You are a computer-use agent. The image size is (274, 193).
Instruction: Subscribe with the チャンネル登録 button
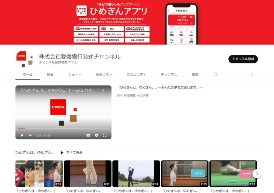pos(243,59)
